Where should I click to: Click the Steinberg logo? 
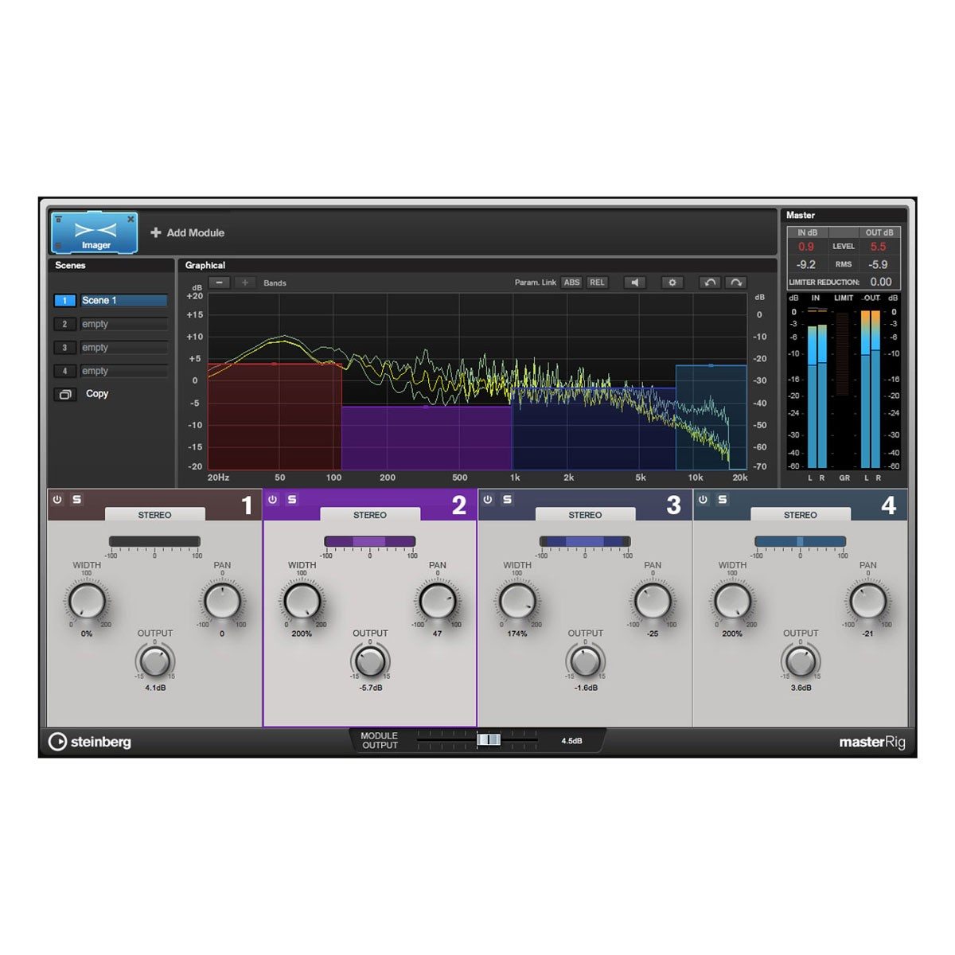coord(89,742)
